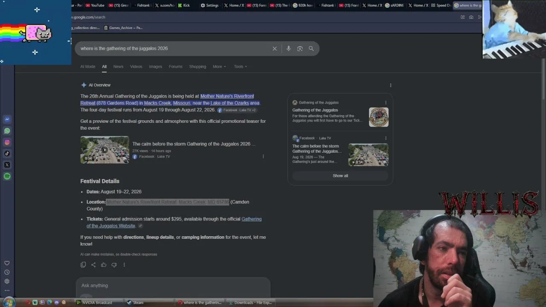Viewport: 546px width, 307px height.
Task: Open Spotify in the browser sidebar
Action: coord(7,176)
